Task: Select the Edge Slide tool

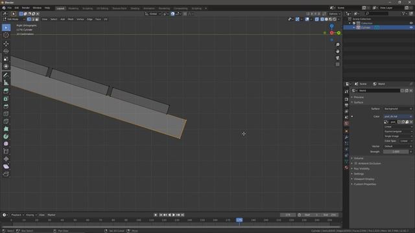Action: (6, 151)
